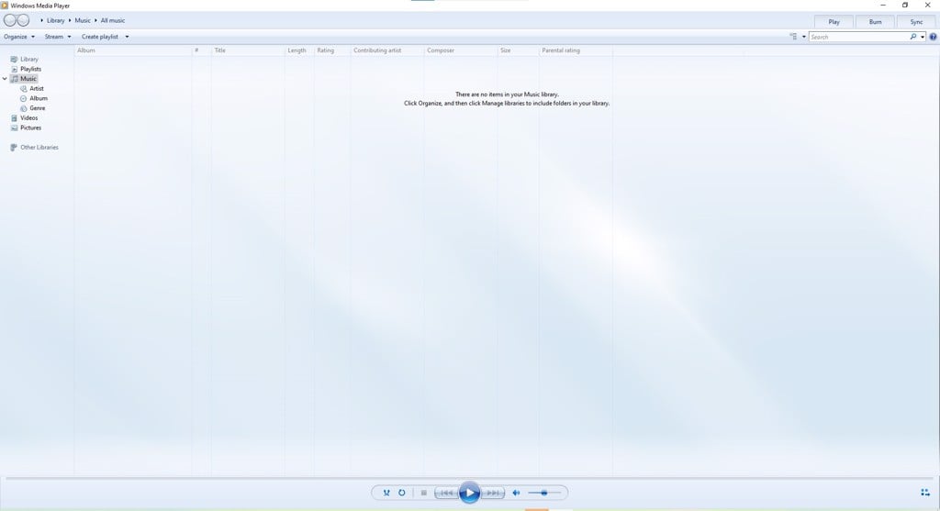Toggle repeat mode

tap(402, 493)
